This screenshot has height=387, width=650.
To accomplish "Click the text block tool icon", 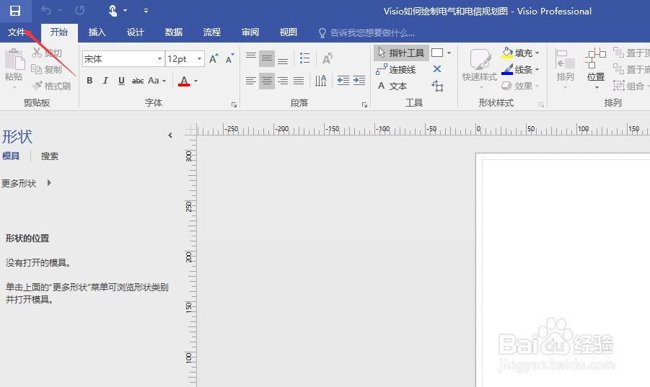I will [x=437, y=86].
